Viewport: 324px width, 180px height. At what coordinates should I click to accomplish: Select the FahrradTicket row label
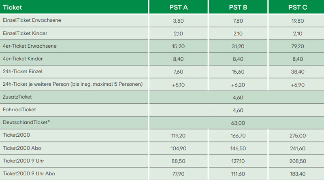pos(19,110)
